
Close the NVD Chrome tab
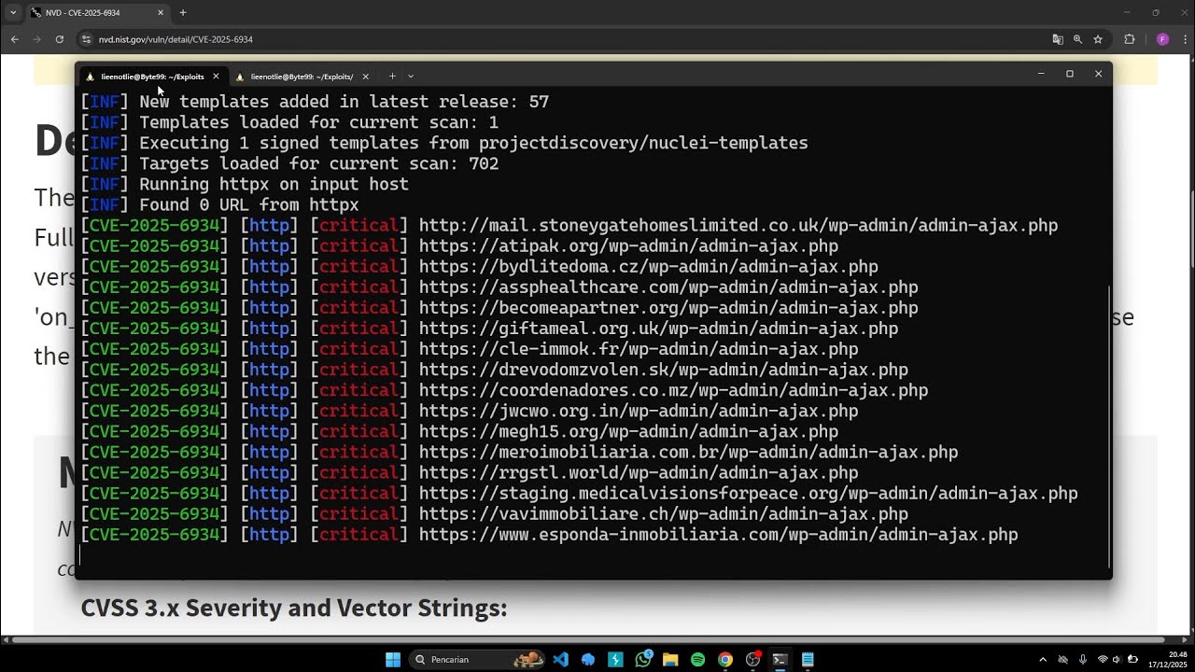pos(161,13)
